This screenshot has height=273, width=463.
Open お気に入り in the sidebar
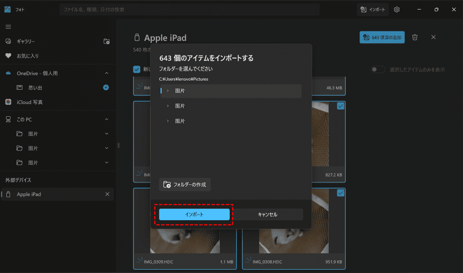(27, 56)
